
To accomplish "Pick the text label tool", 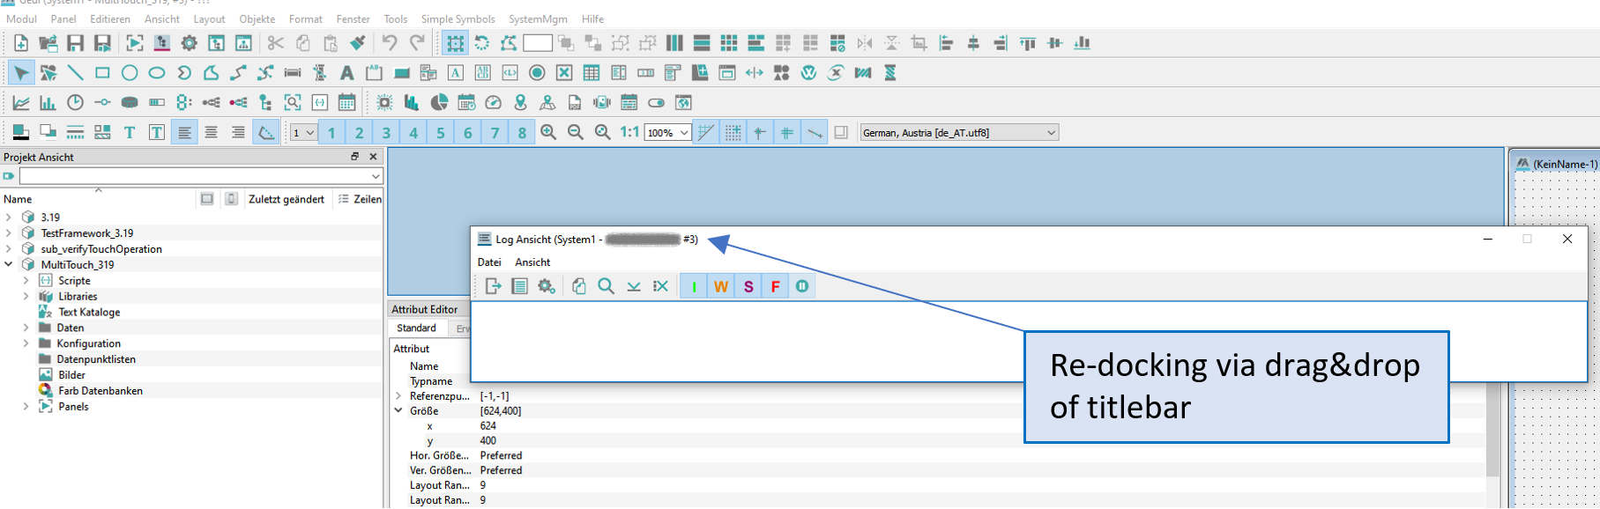I will pos(346,73).
